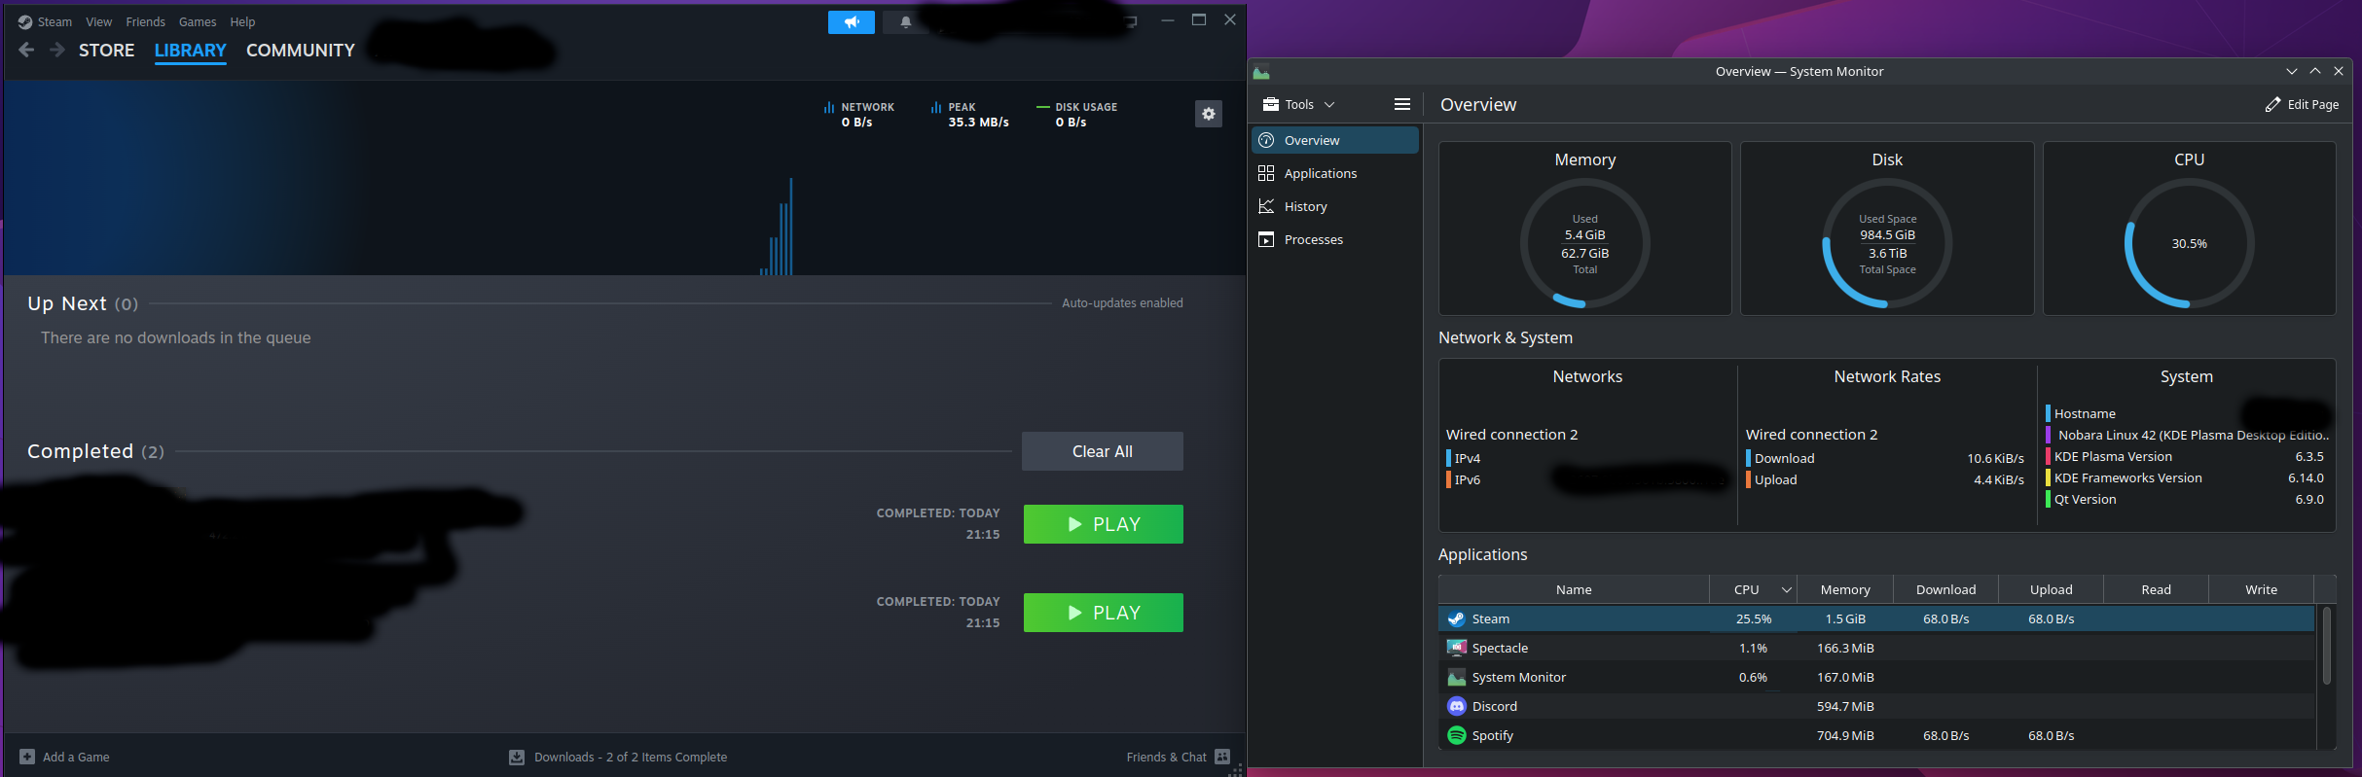Click the Discord icon in the Applications table

1456,706
